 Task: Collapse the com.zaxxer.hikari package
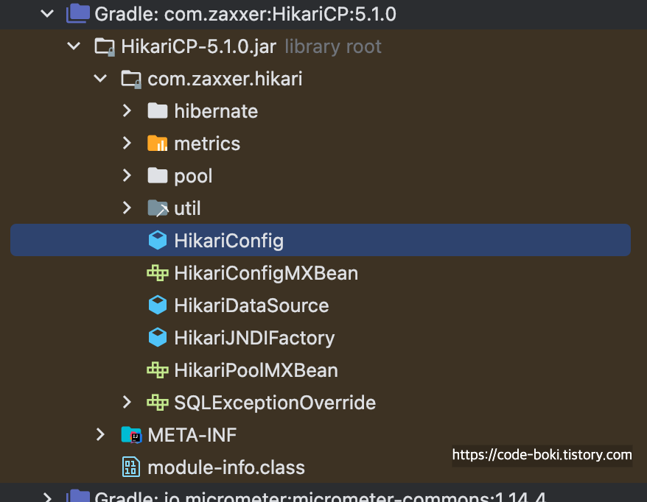point(100,78)
